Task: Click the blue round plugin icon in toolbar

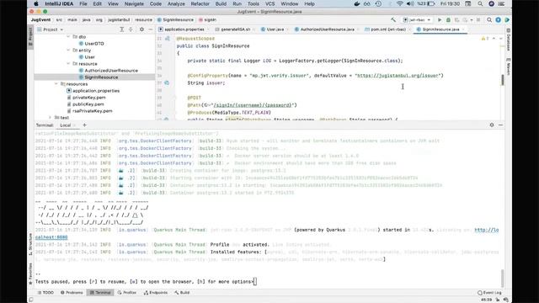Action: [498, 20]
